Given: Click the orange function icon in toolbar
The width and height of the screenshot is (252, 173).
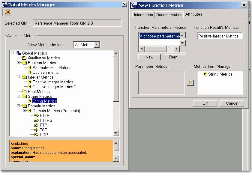Looking at the screenshot, I should click(8, 12).
